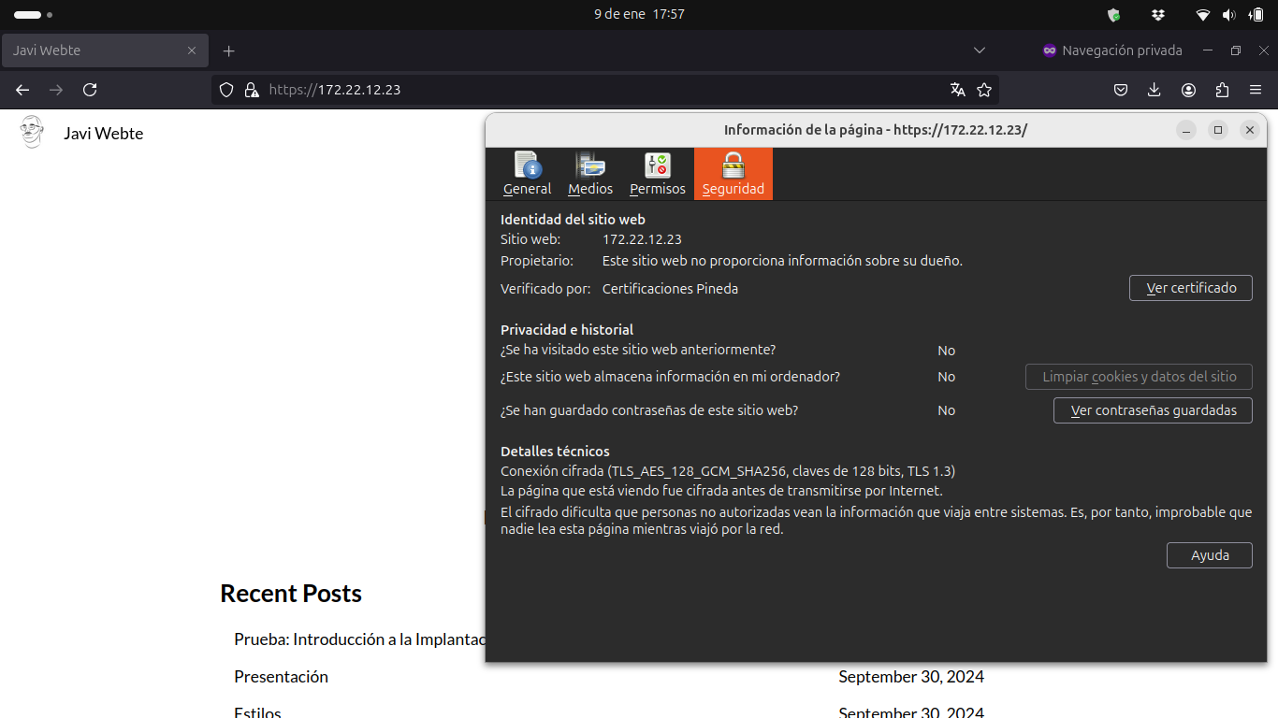Click the translate page icon
The width and height of the screenshot is (1278, 718).
[x=957, y=90]
